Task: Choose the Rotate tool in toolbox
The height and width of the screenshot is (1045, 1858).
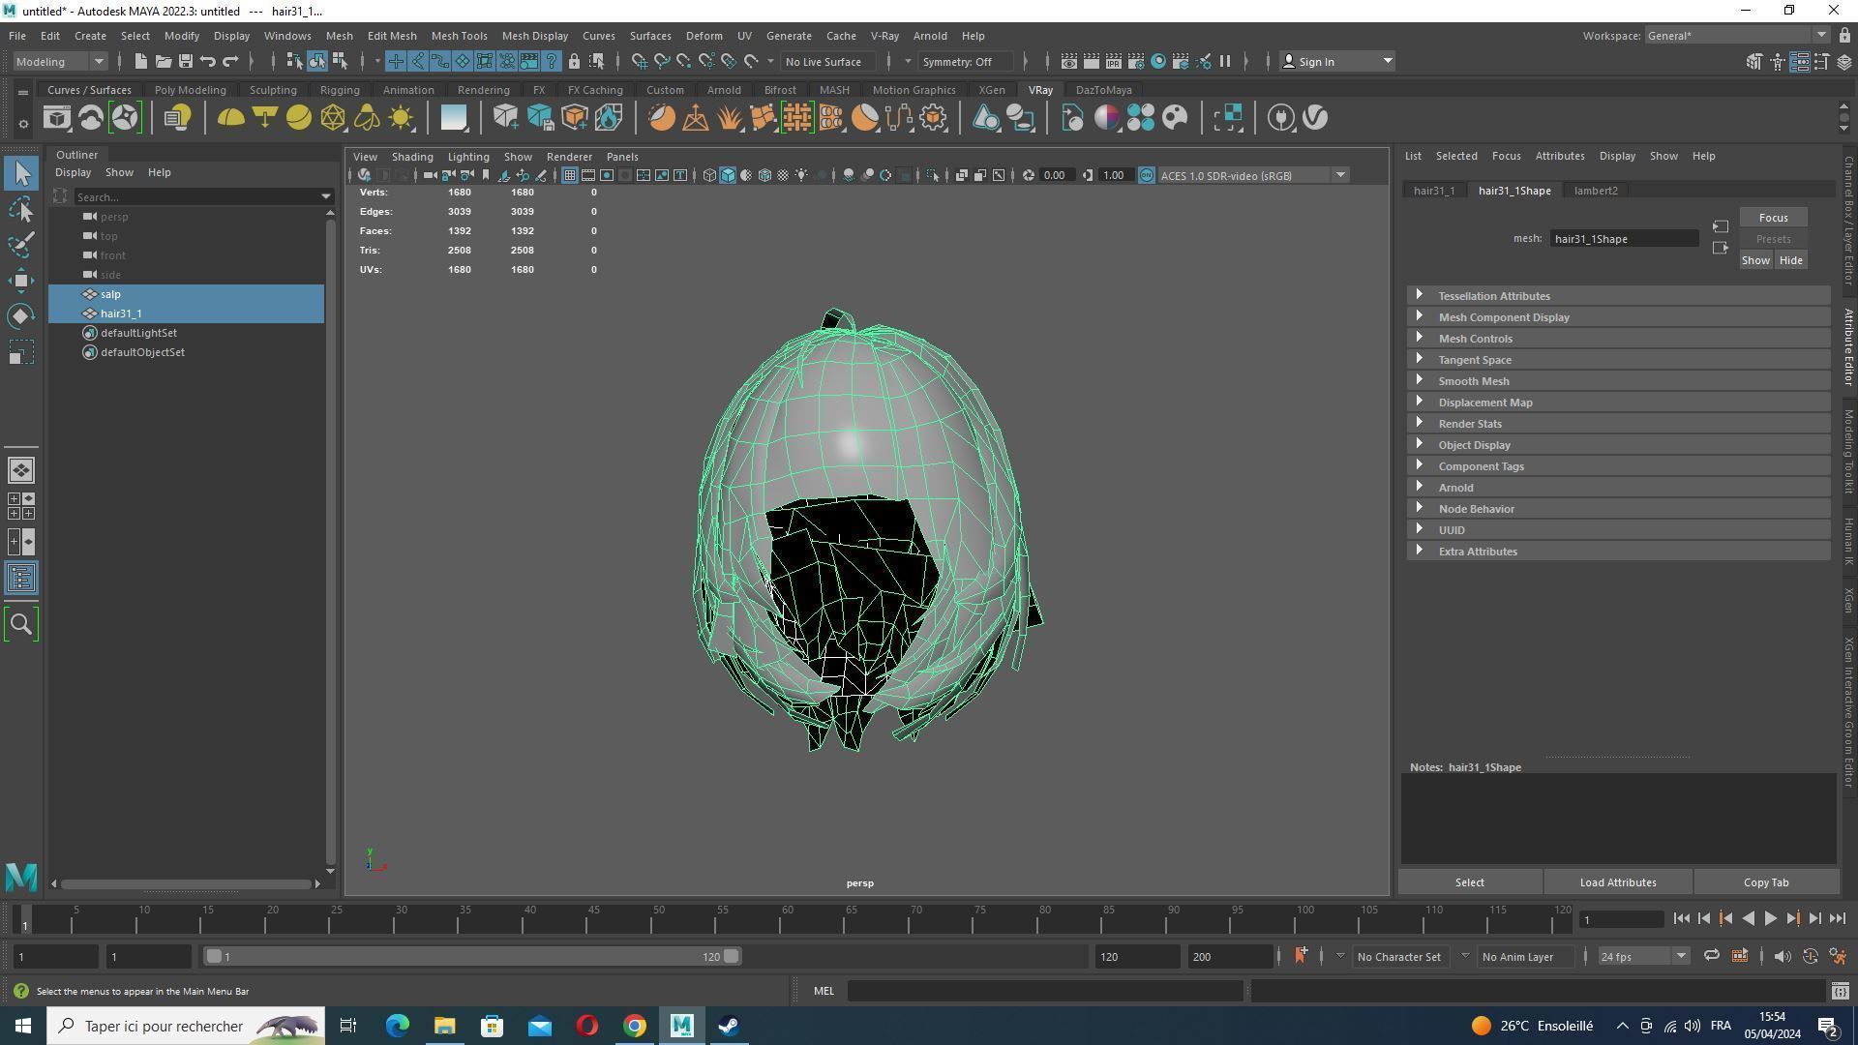Action: click(x=21, y=316)
